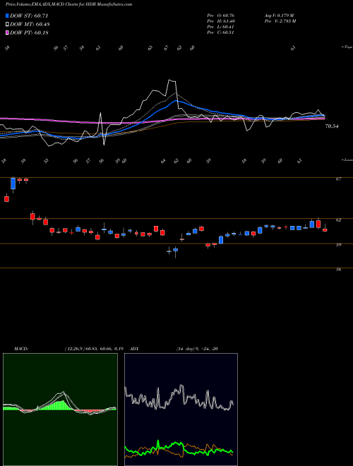Click the 'Pre L: 60.41' value
The width and height of the screenshot is (353, 466).
(221, 27)
